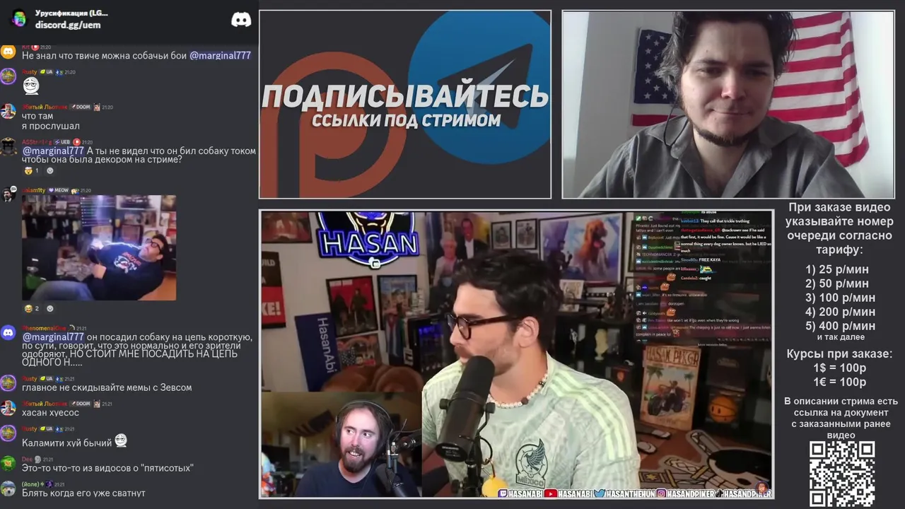Click the '5) 400 р/мин' tariff line

(840, 326)
